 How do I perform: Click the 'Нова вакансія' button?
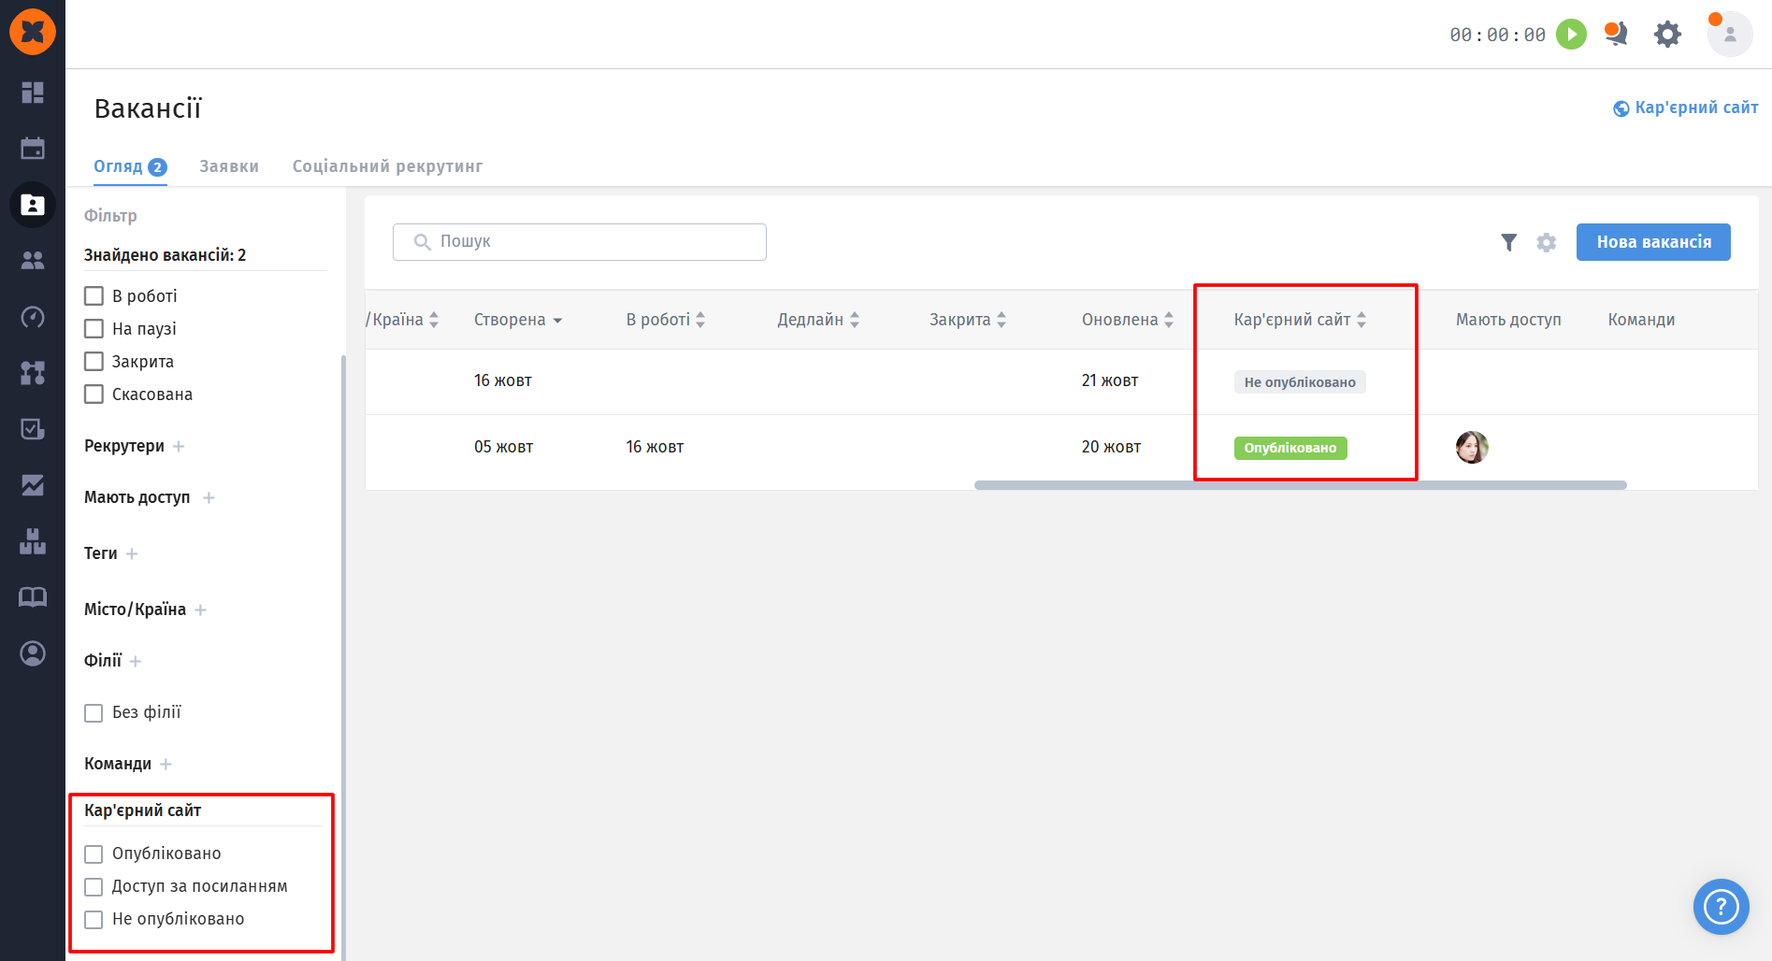[x=1653, y=242]
